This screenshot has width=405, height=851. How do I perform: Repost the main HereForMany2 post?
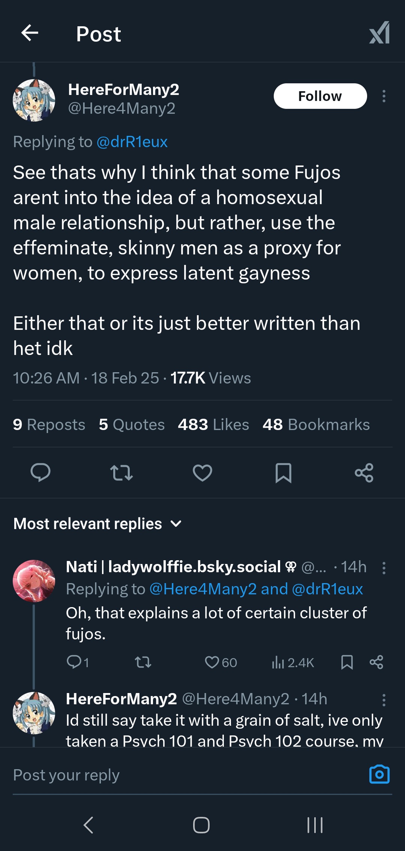121,472
